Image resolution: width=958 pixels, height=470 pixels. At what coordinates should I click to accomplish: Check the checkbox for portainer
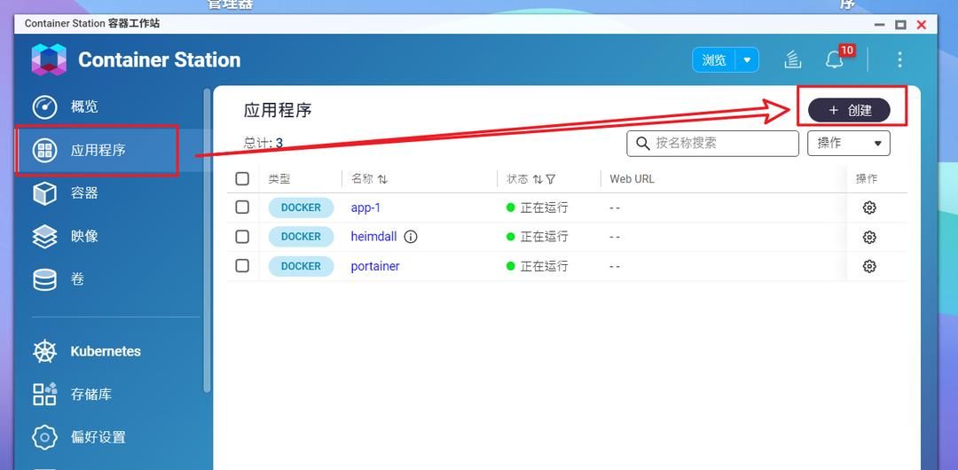(x=242, y=266)
